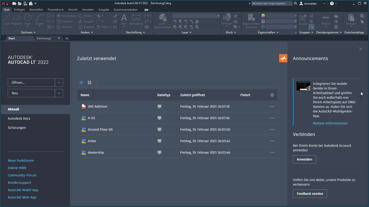369x207 pixels.
Task: Open more options for IRD Addition
Action: pos(272,106)
